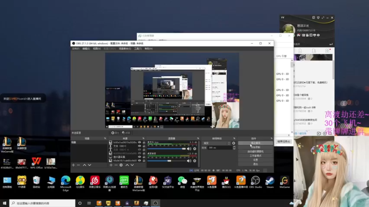Open the 麦克风/Aux channel gear settings
This screenshot has width=369, height=207.
pyautogui.click(x=195, y=149)
